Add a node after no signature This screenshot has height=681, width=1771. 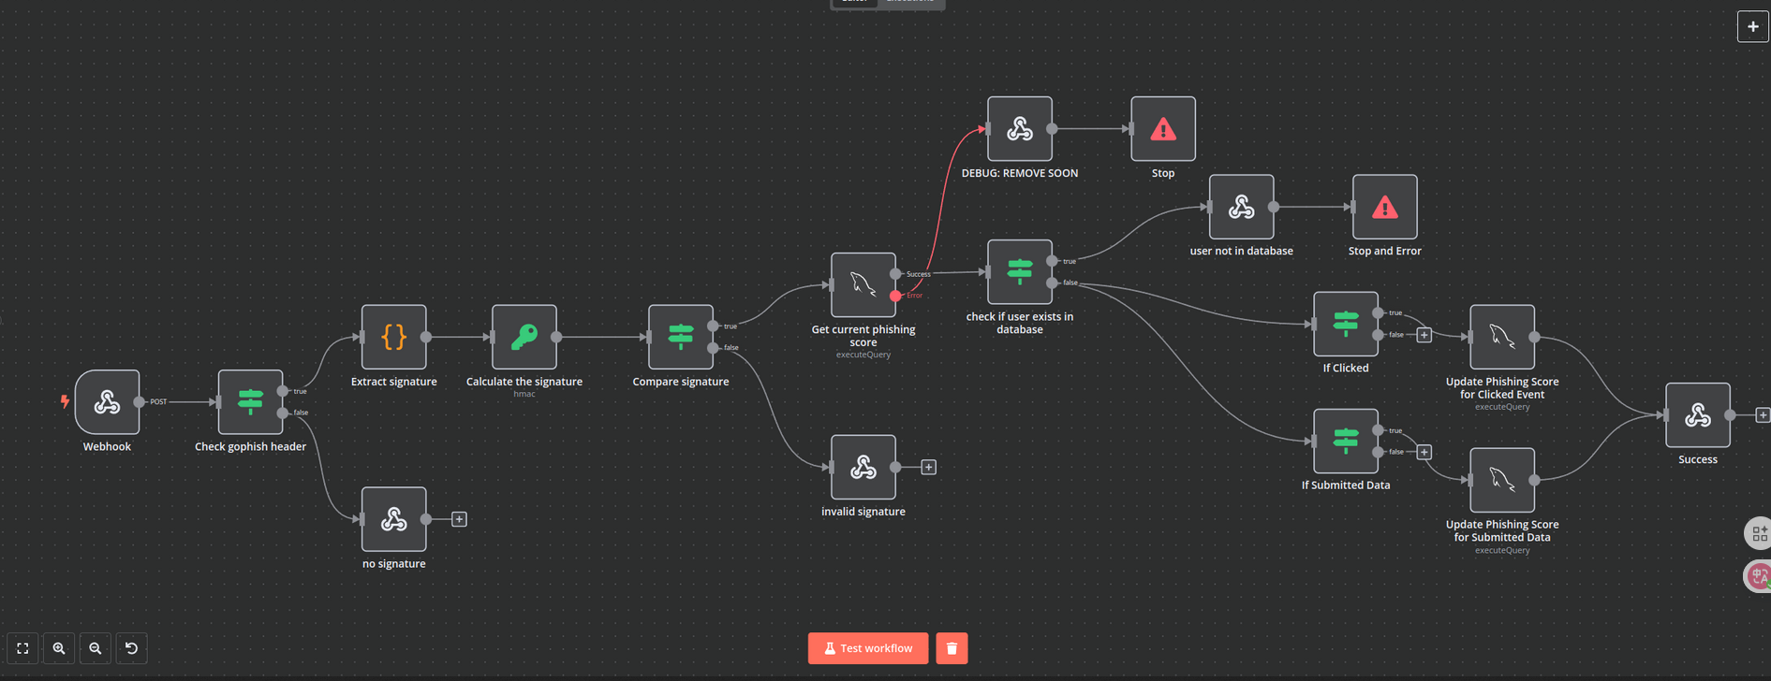459,519
